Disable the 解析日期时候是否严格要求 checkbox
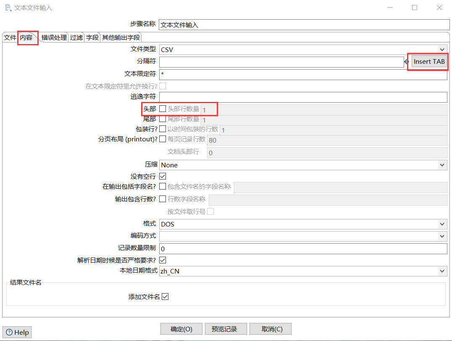The height and width of the screenshot is (341, 452). pyautogui.click(x=162, y=260)
